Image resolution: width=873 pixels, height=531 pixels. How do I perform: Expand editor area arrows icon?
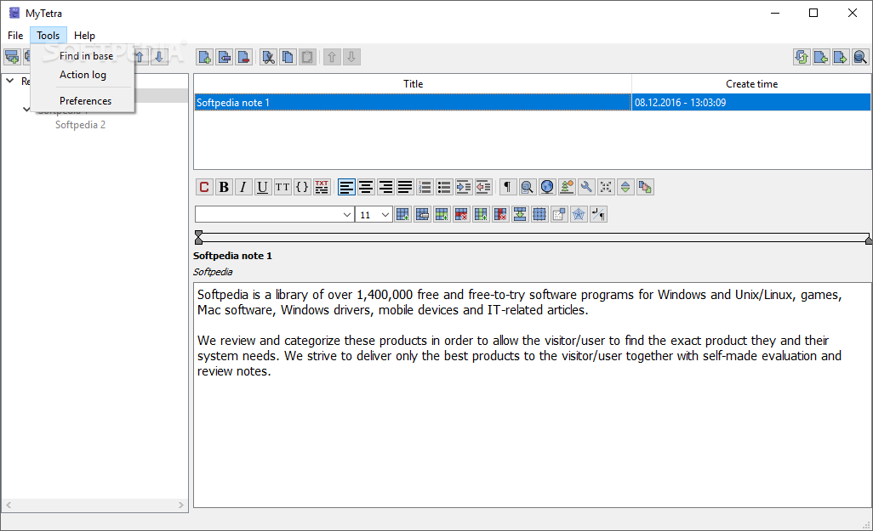pyautogui.click(x=606, y=187)
